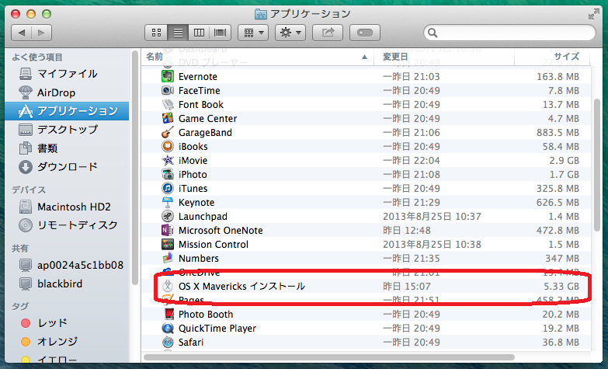608x369 pixels.
Task: Click the Microsoft OneNote icon
Action: pos(168,230)
